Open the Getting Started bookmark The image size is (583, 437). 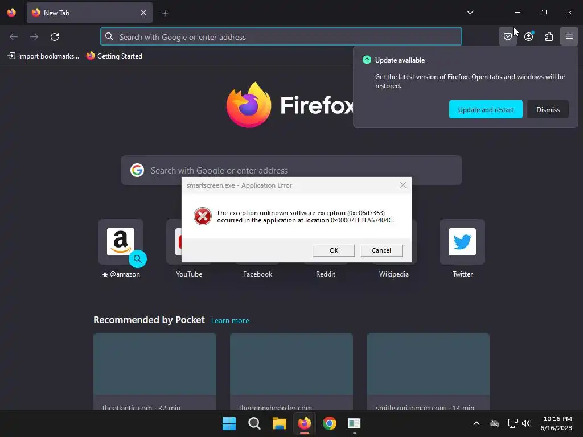pos(114,56)
